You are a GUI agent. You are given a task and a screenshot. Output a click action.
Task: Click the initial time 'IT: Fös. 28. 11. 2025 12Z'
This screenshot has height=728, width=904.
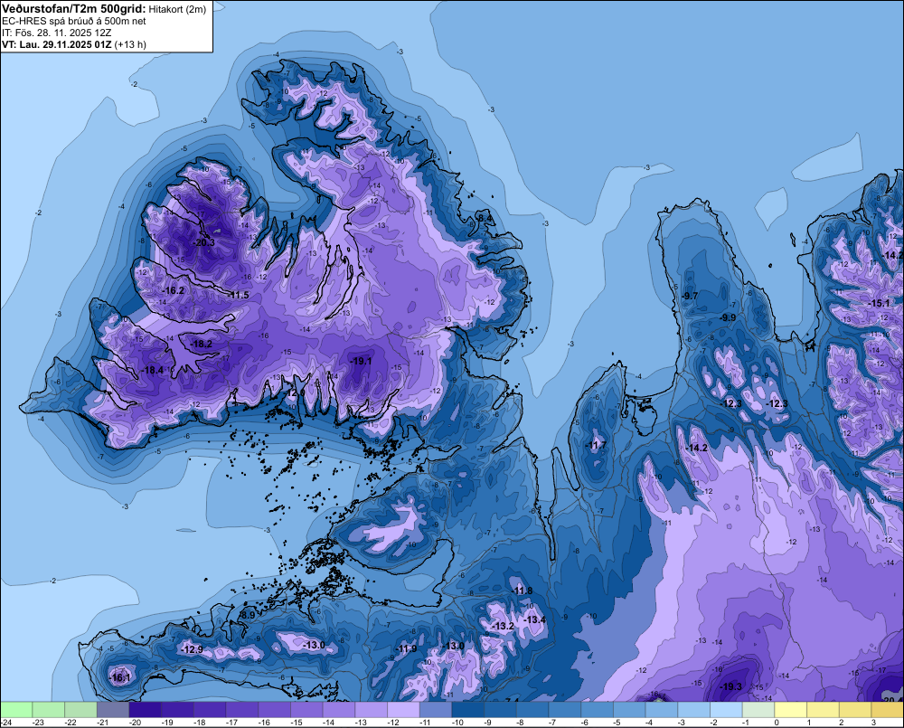(x=56, y=33)
